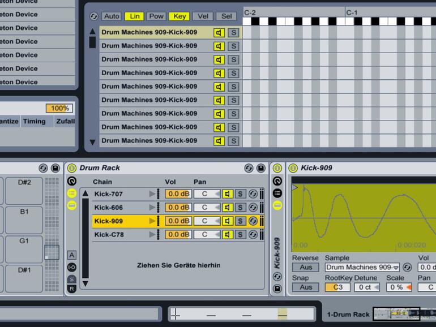436x327 pixels.
Task: Toggle Drum Rack chain list view
Action: 72,193
